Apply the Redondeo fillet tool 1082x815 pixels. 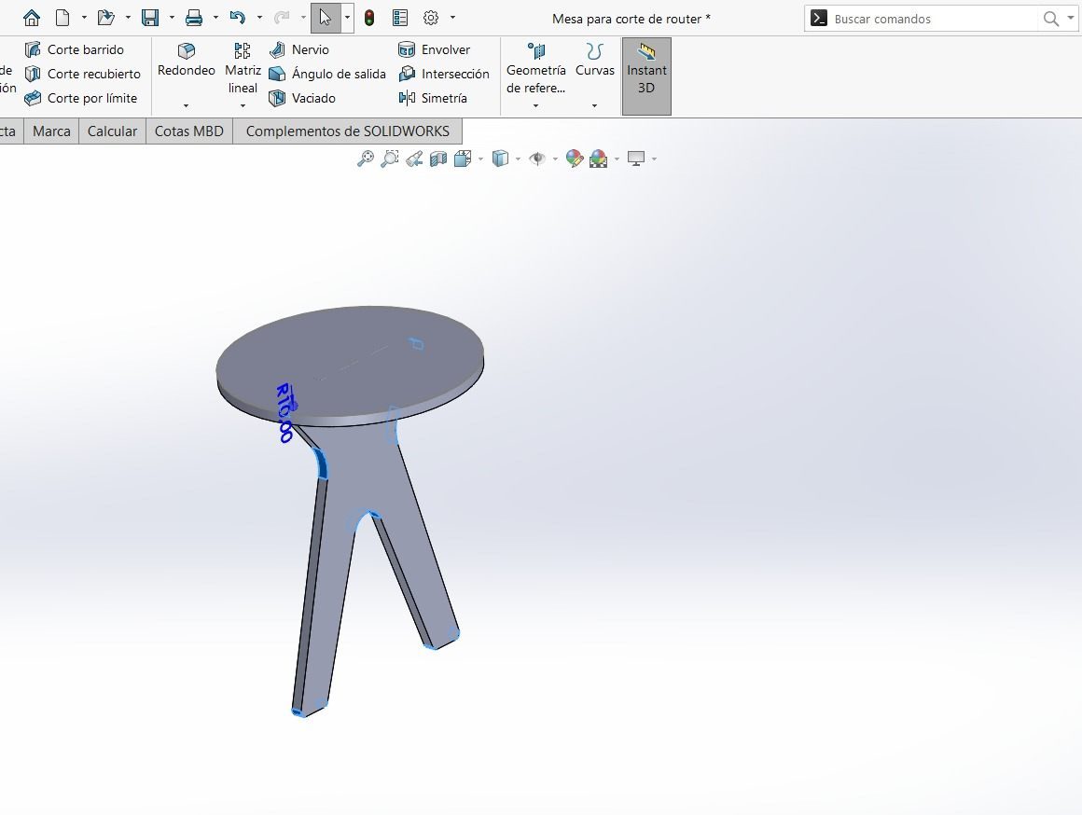[x=187, y=60]
